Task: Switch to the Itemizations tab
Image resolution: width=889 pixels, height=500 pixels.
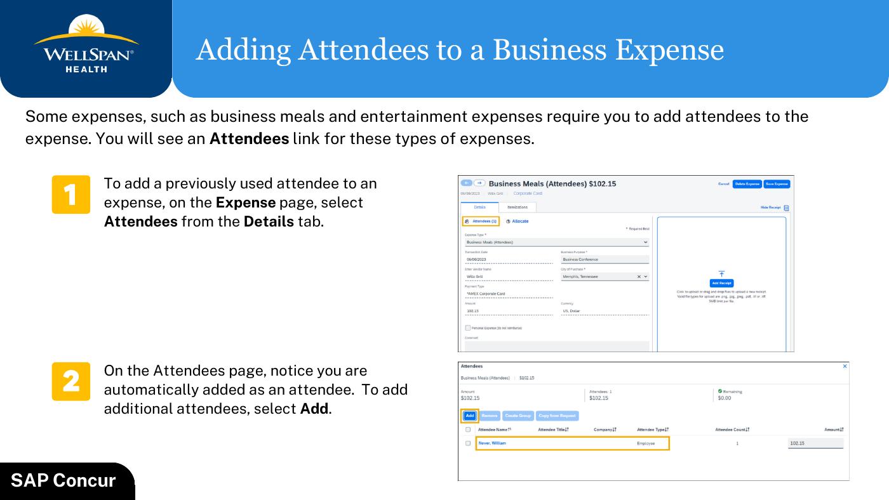Action: coord(518,207)
